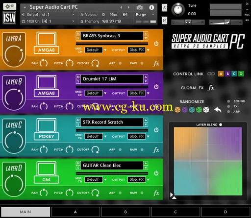Viewport: 251px width, 218px height.
Task: Toggle Layer A power button
Action: 156,44
